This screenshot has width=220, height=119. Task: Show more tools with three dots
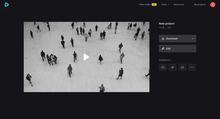click(192, 67)
